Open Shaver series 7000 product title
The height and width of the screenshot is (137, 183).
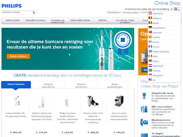tap(93, 118)
